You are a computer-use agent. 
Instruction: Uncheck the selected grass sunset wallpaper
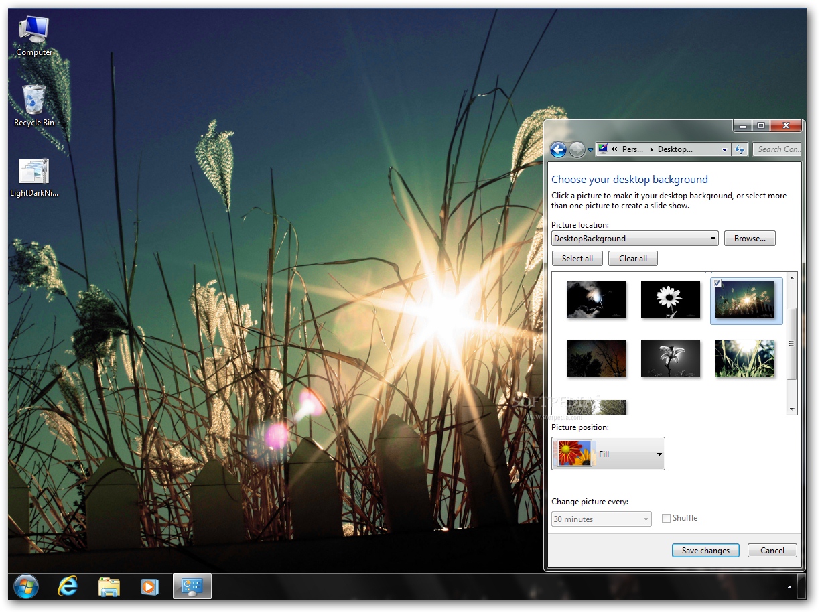(717, 283)
